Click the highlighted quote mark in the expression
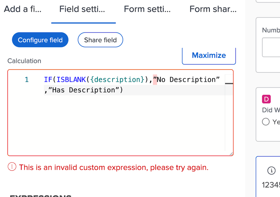 pyautogui.click(x=155, y=79)
